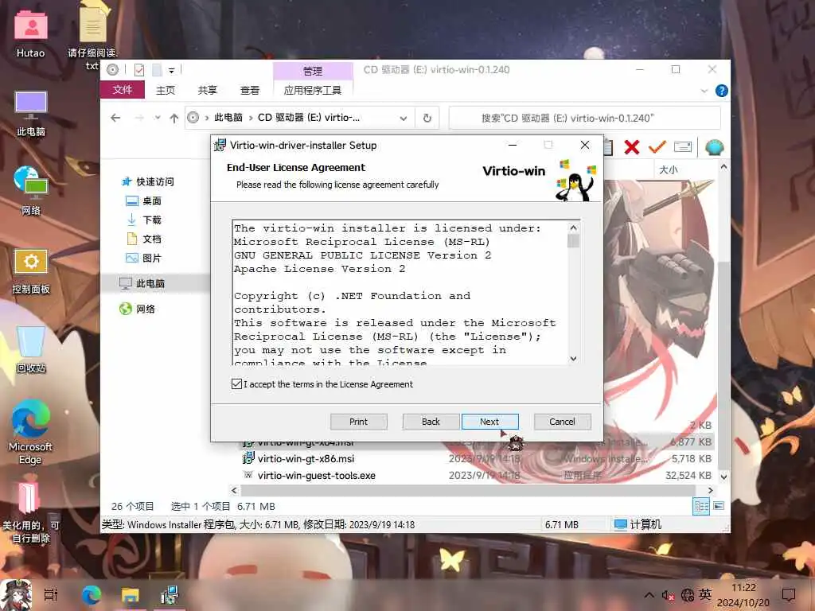
Task: Click the shell globe icon in Explorer ribbon
Action: (x=715, y=147)
